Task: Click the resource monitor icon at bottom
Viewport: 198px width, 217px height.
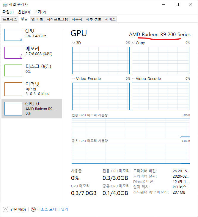Action: tap(33, 209)
